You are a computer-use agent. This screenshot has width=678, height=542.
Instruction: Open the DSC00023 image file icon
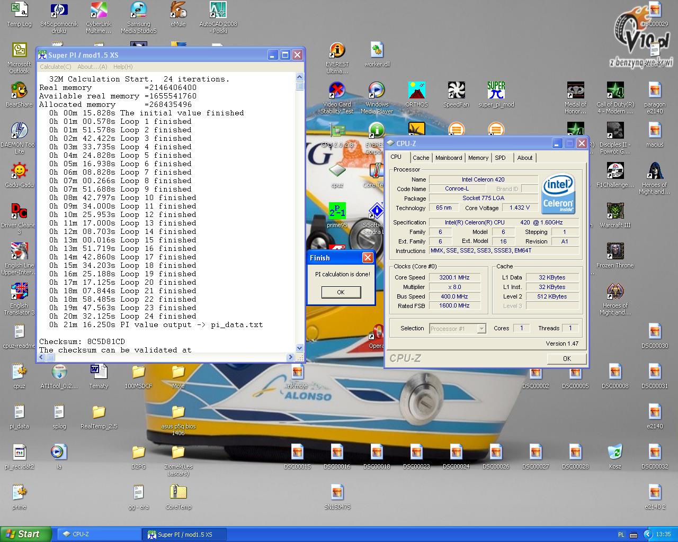point(416,456)
